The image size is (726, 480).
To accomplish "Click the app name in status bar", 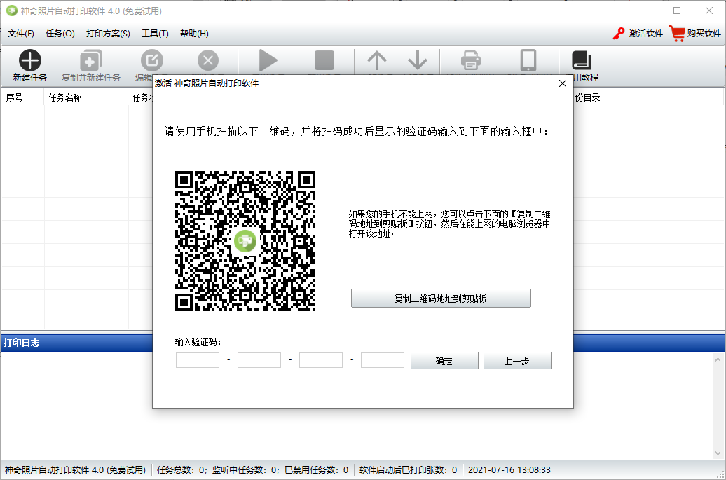I will 75,469.
